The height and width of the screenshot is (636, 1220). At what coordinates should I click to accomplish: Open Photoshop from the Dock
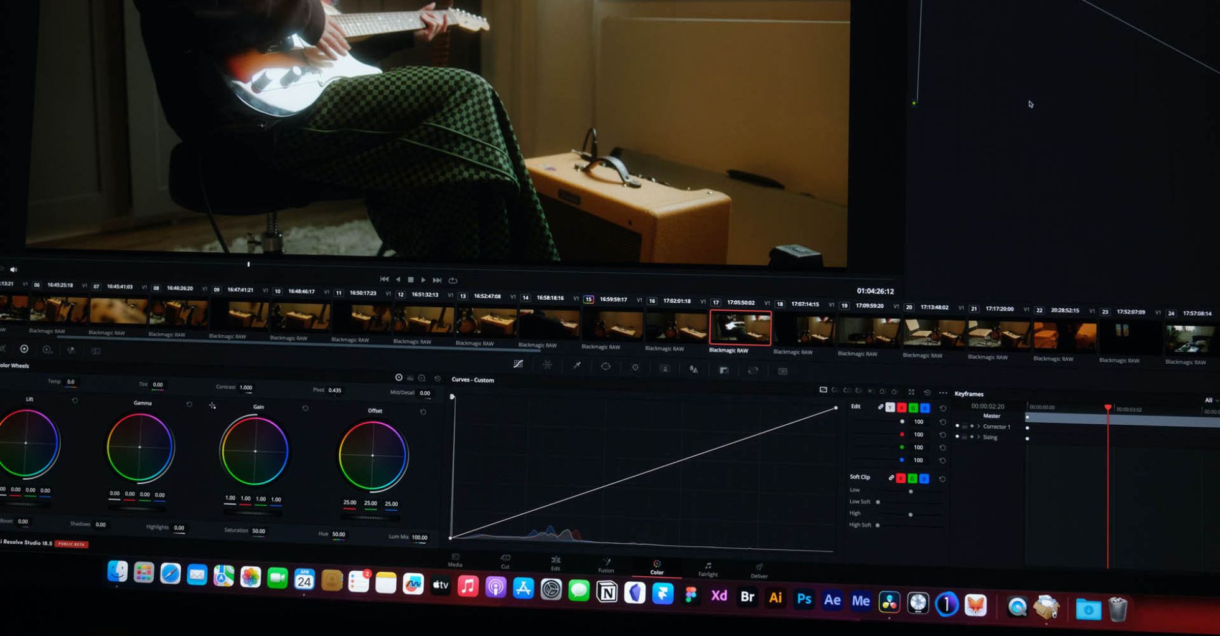[x=804, y=599]
